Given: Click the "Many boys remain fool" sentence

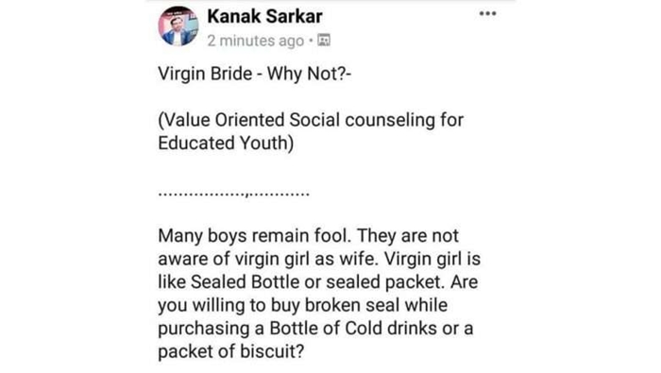Looking at the screenshot, I should pos(254,235).
